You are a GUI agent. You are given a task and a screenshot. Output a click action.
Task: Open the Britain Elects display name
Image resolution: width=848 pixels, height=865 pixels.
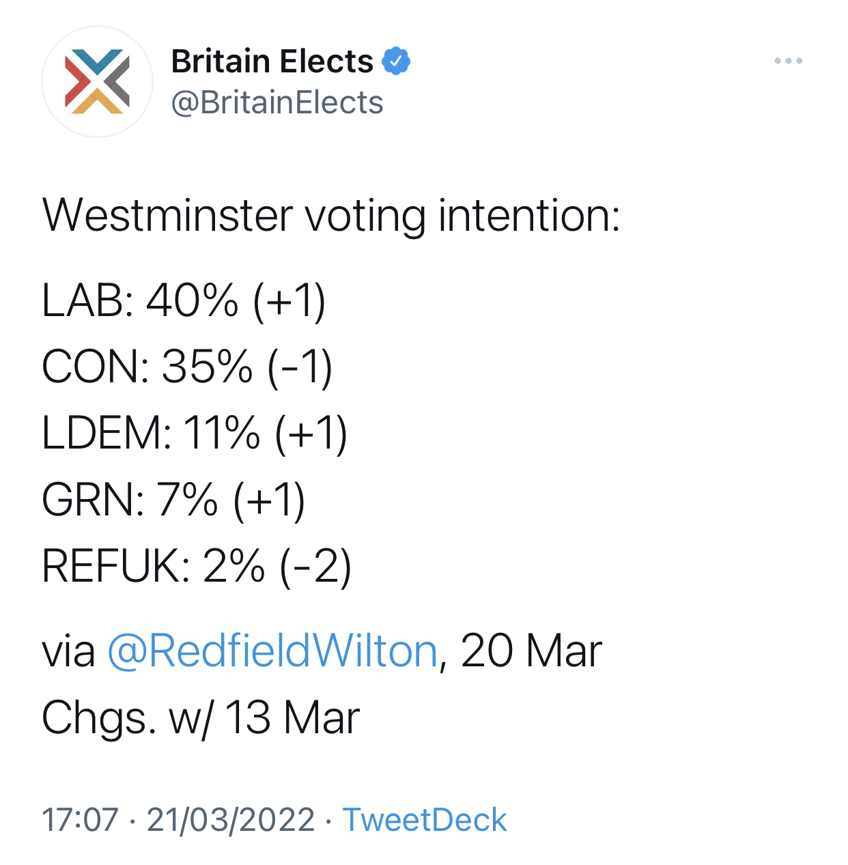[272, 61]
